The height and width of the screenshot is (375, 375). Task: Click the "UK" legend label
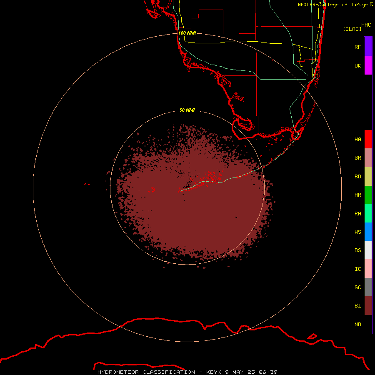tap(357, 65)
